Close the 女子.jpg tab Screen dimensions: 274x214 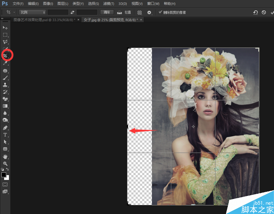point(141,20)
